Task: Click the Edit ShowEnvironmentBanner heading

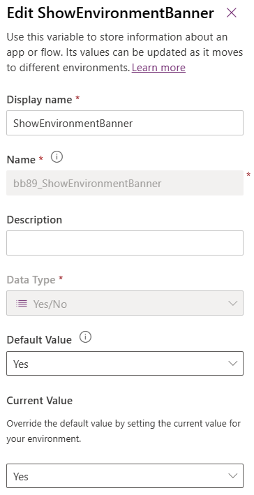Action: [110, 13]
